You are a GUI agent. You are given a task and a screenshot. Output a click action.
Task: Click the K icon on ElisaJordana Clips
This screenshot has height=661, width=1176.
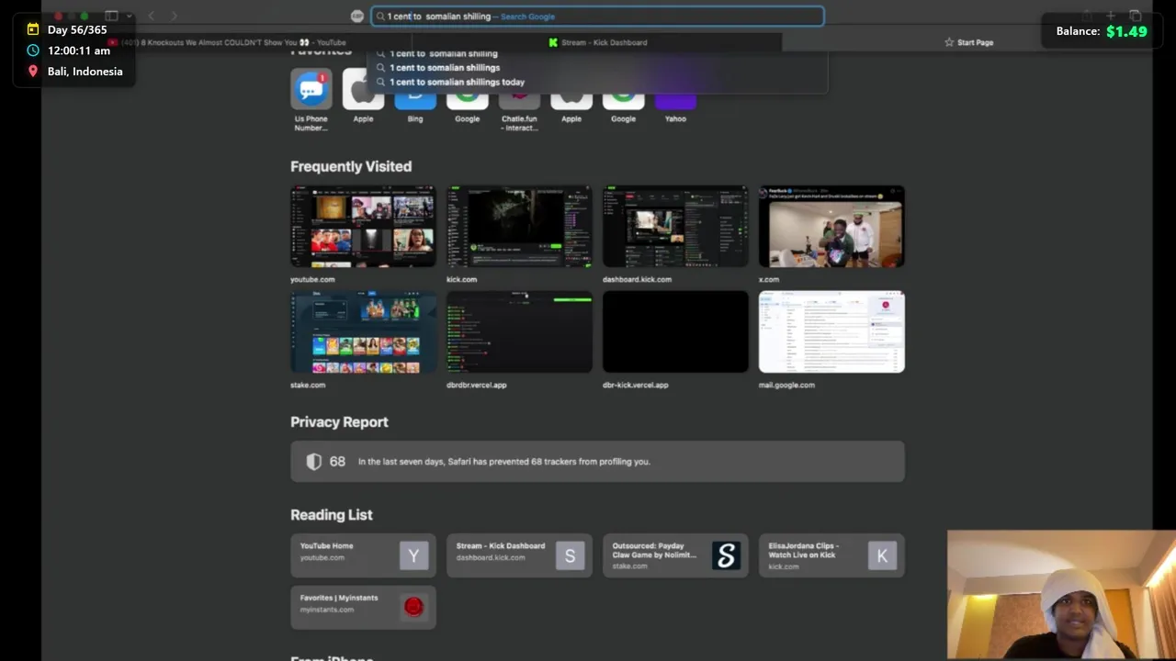coord(882,555)
